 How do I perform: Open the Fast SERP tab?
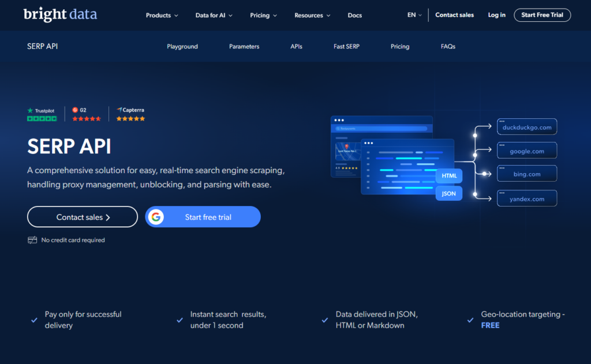point(346,46)
